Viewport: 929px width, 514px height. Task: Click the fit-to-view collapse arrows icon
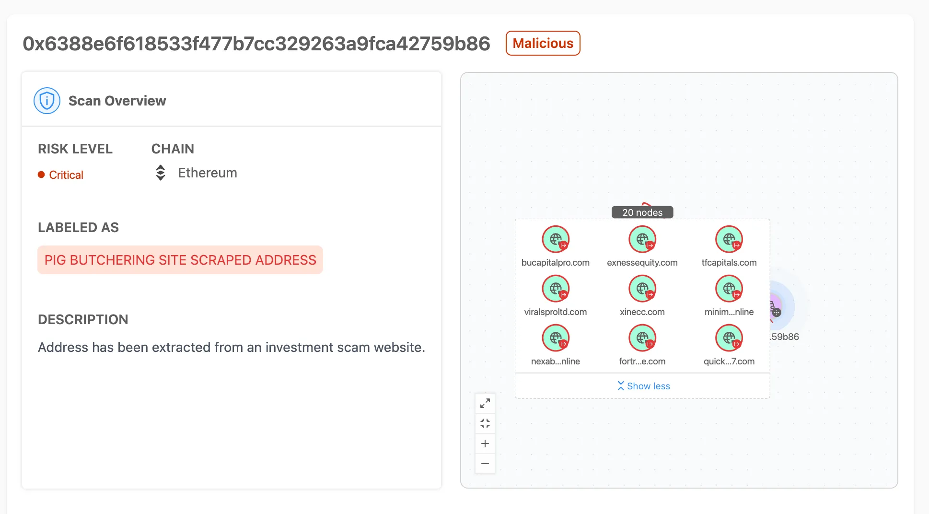pos(485,423)
